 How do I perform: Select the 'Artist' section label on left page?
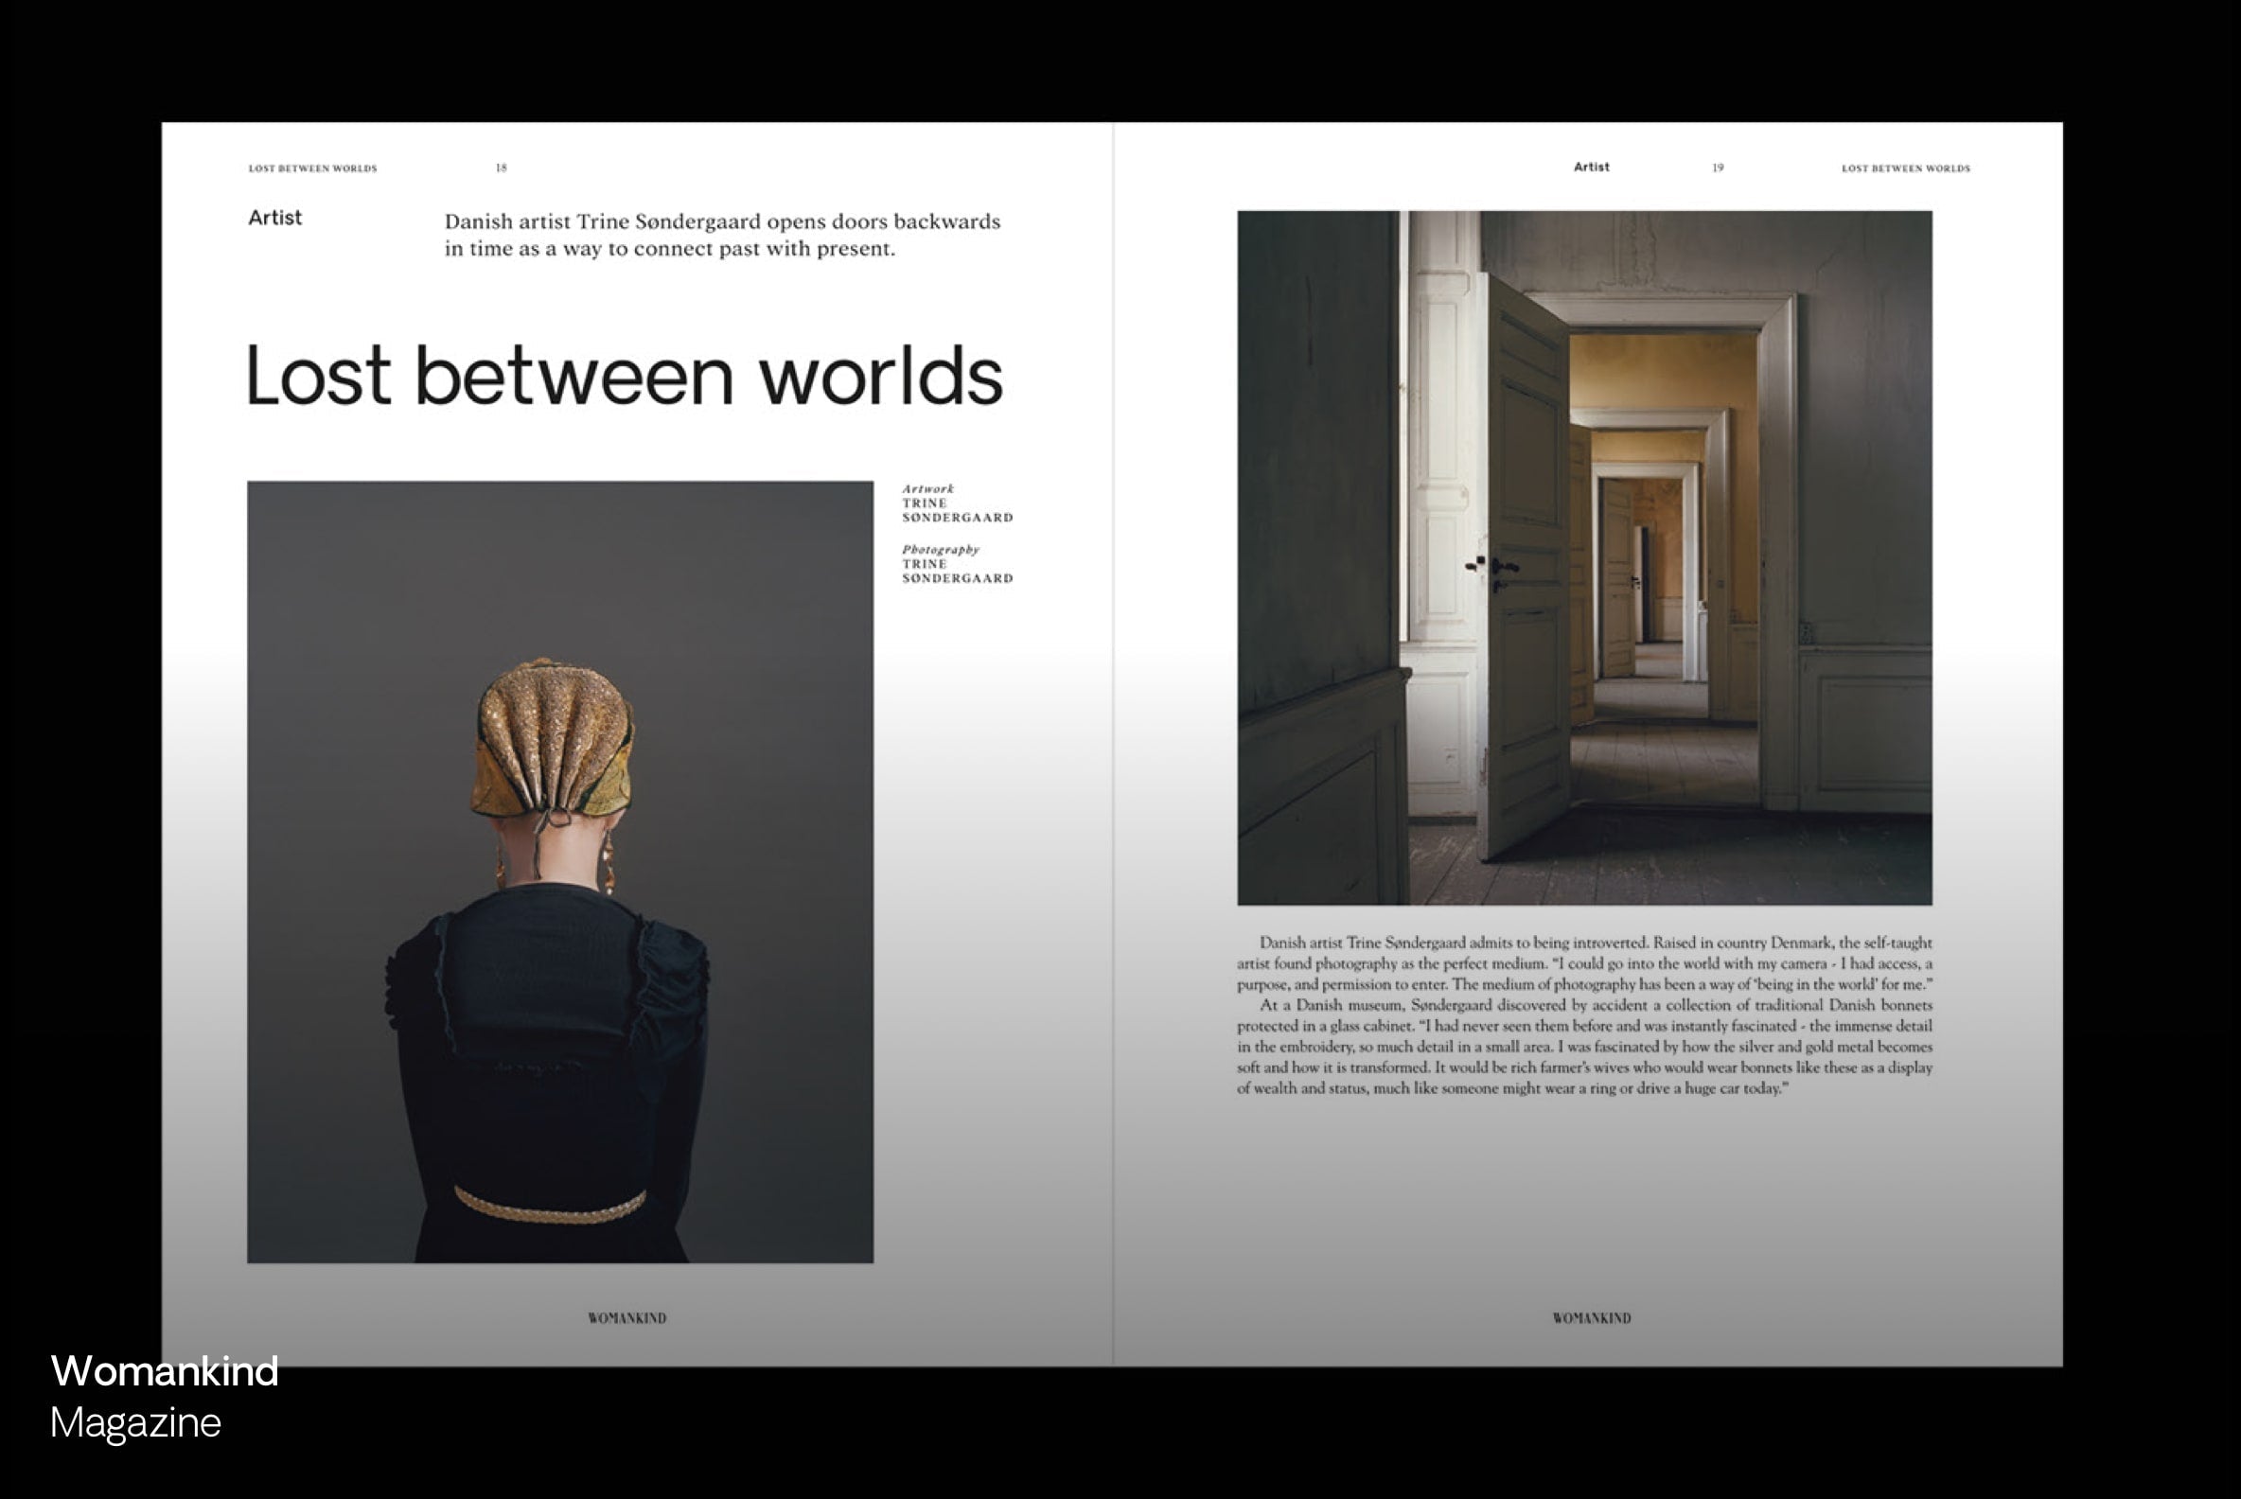(x=274, y=218)
